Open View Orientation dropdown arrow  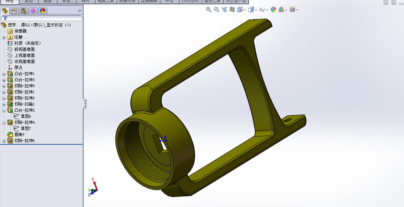pos(245,10)
